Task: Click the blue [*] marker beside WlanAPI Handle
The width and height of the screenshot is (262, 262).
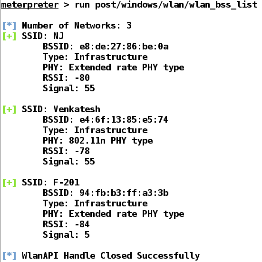Action: pos(10,256)
